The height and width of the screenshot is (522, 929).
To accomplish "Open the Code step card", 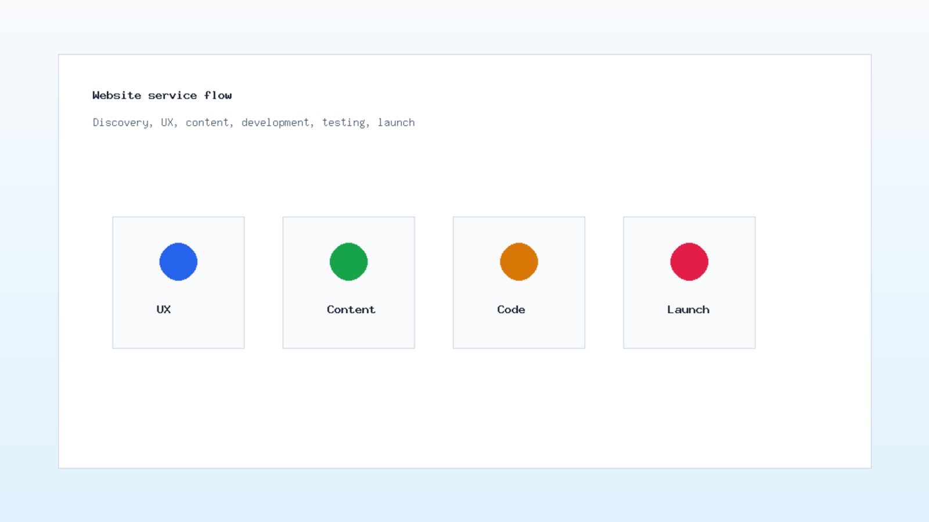I will [519, 282].
